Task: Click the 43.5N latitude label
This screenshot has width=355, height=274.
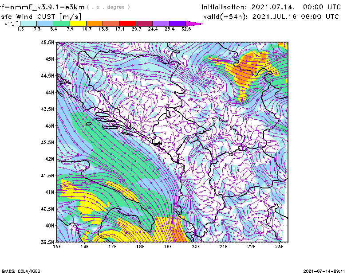Action: tap(47, 109)
